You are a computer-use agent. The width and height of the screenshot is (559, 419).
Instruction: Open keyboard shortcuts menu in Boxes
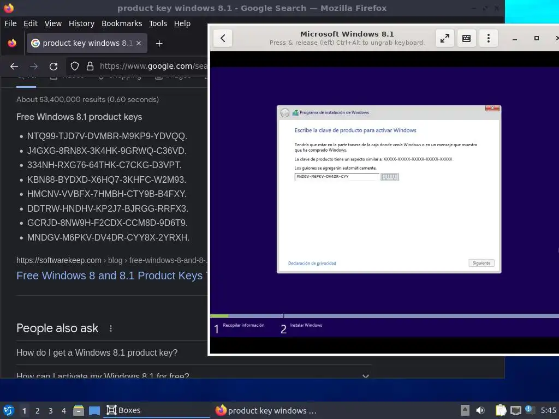466,38
